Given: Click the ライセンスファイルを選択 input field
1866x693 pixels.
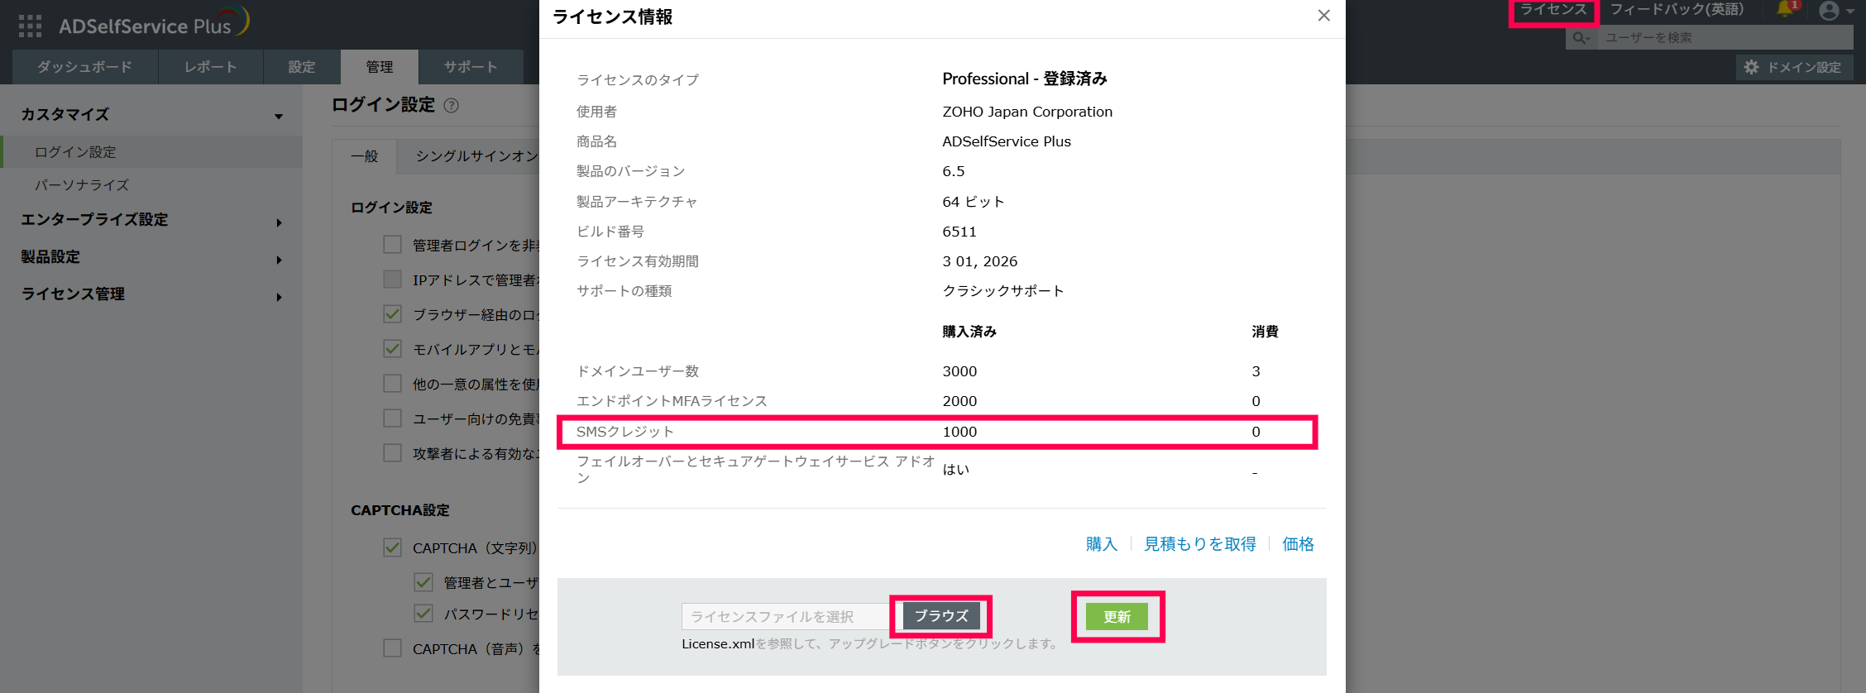Looking at the screenshot, I should coord(786,617).
